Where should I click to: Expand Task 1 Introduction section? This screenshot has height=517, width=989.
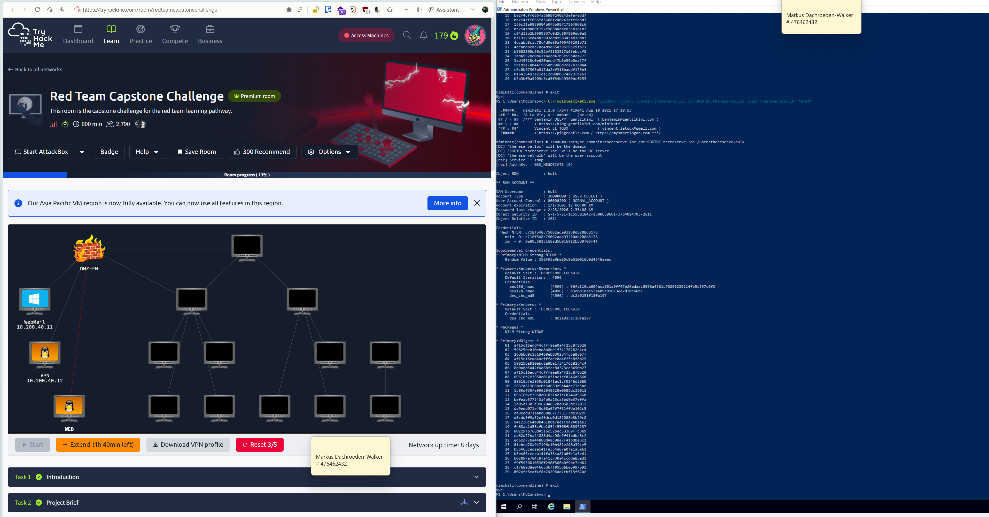point(476,477)
